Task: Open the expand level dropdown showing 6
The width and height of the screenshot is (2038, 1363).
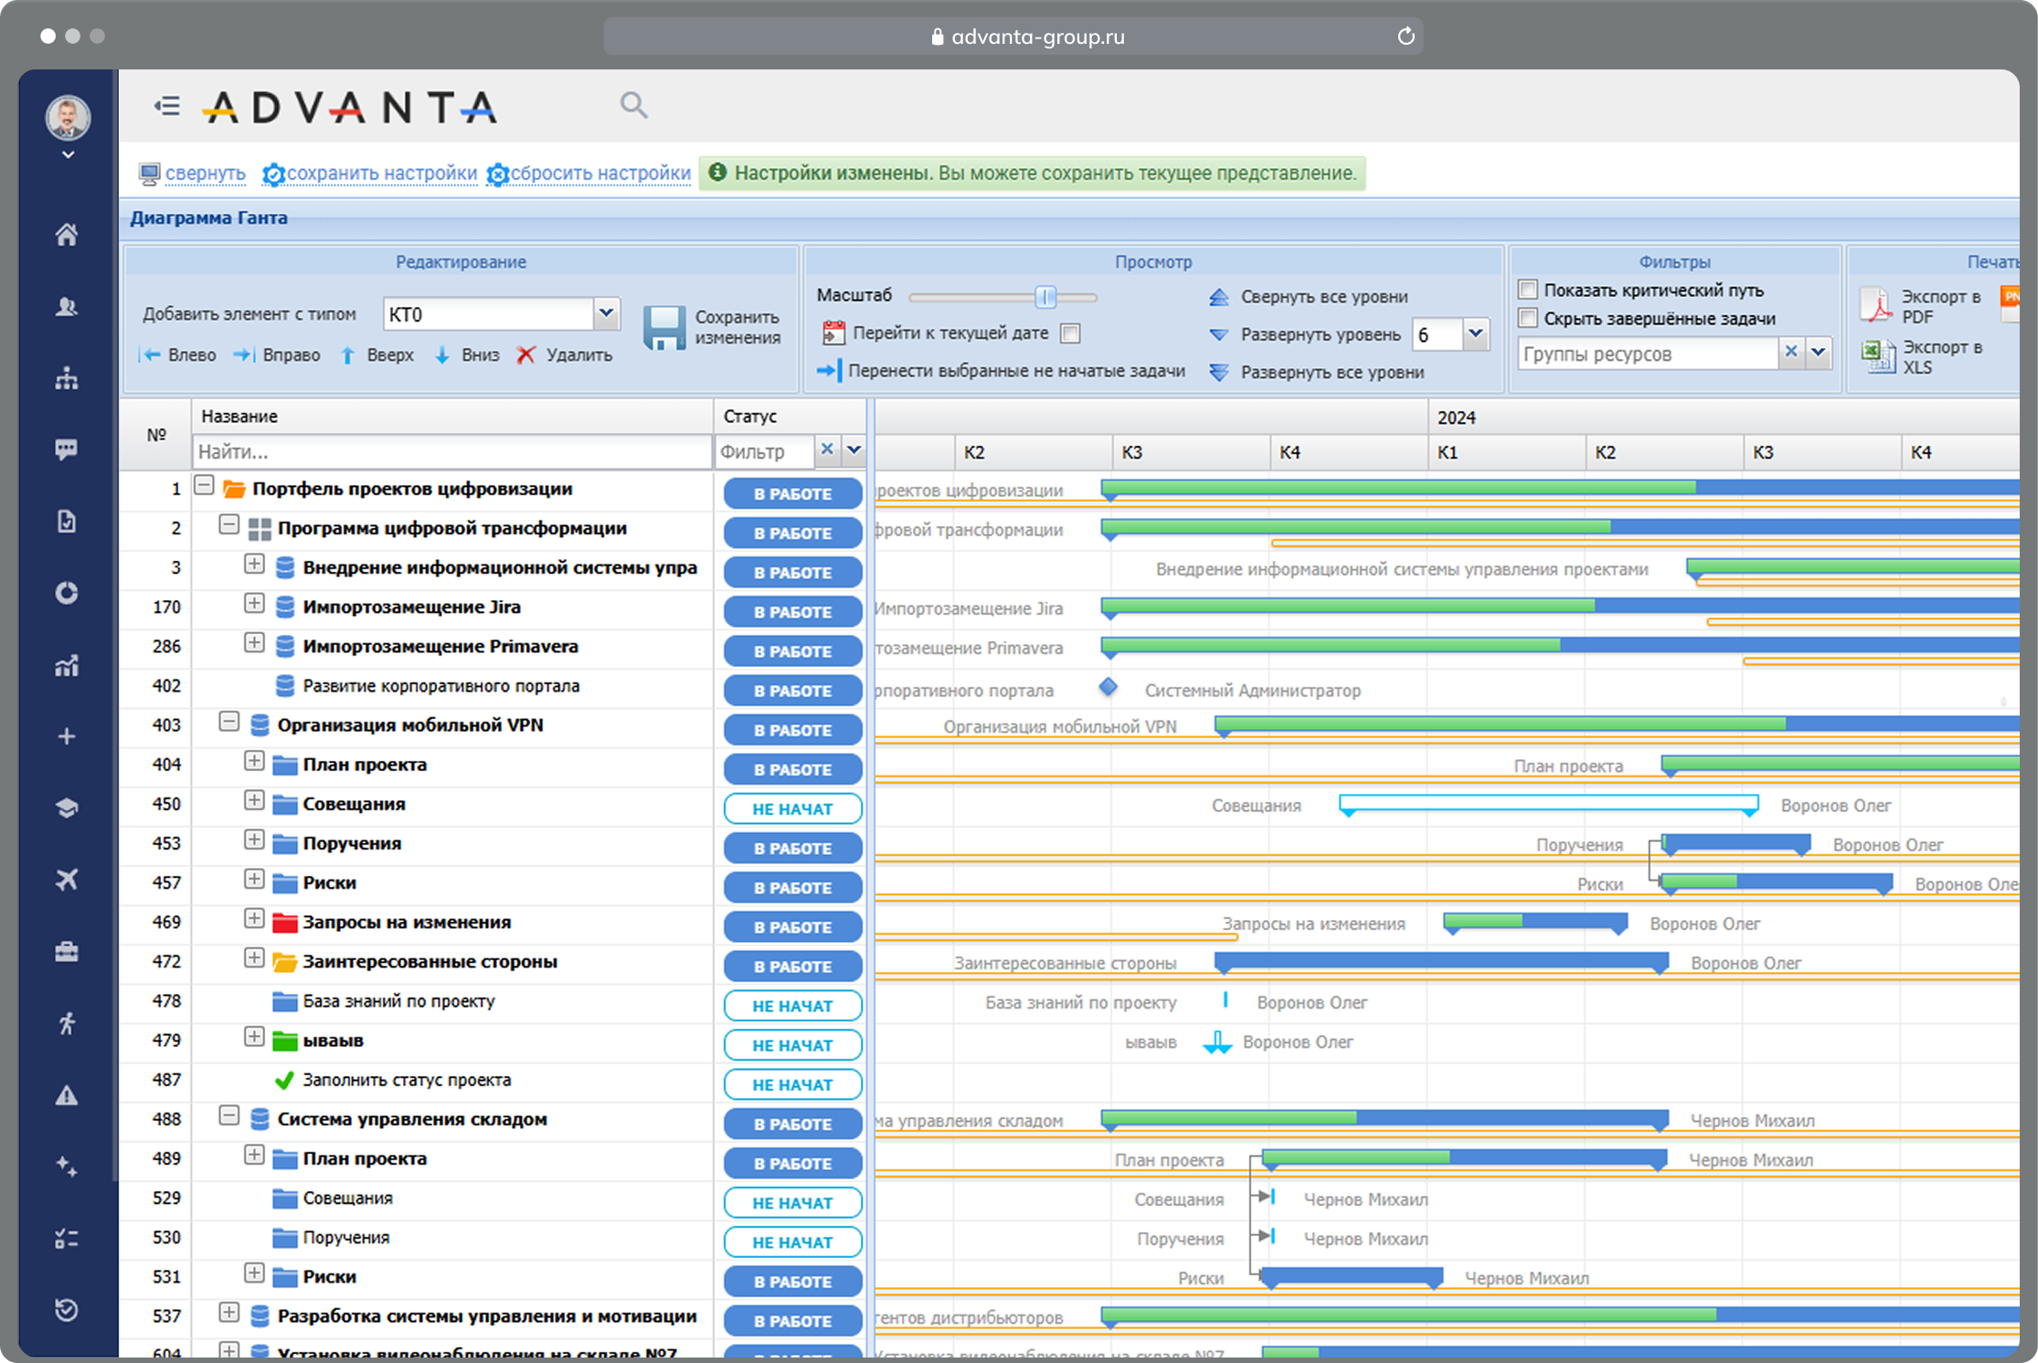Action: pos(1475,334)
